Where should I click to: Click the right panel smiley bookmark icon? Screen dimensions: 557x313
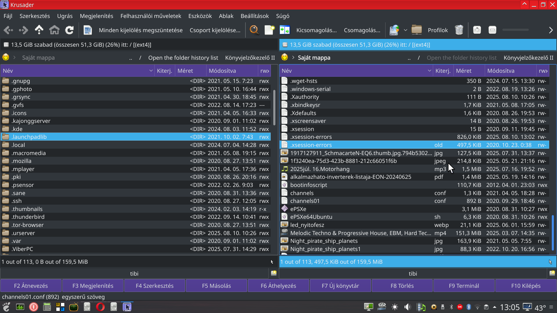coord(285,57)
